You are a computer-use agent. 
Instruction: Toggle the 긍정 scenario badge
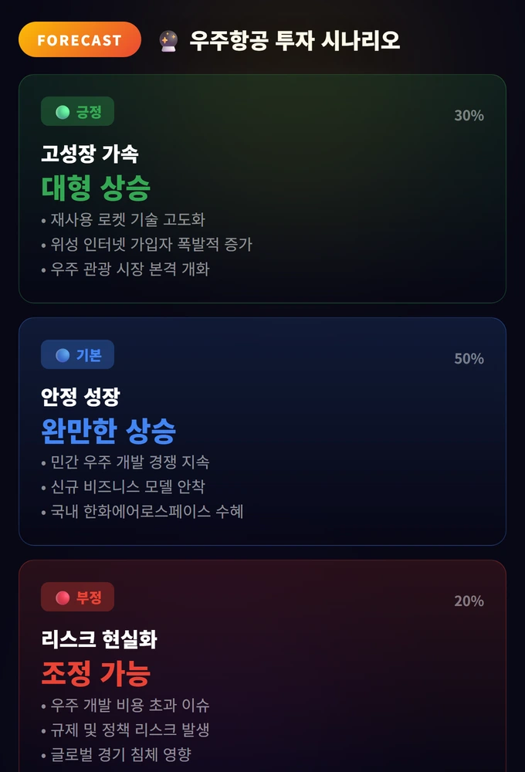click(x=78, y=111)
